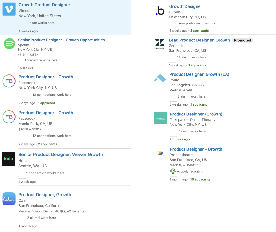Click the Vimeo company logo

[x=9, y=9]
